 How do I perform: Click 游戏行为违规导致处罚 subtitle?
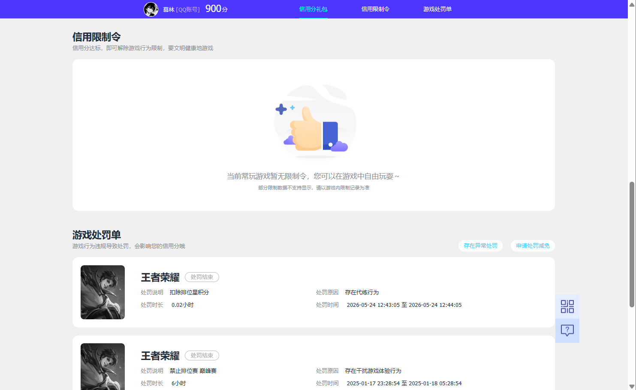[x=129, y=246]
